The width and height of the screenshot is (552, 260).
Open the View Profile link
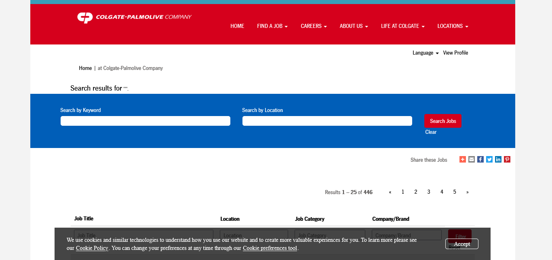tap(455, 53)
